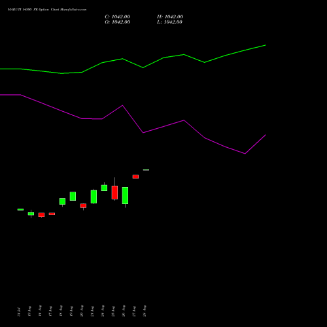Screen dimensions: 327x327
Task: Click the 24 Aug date axis label
Action: [x=103, y=311]
